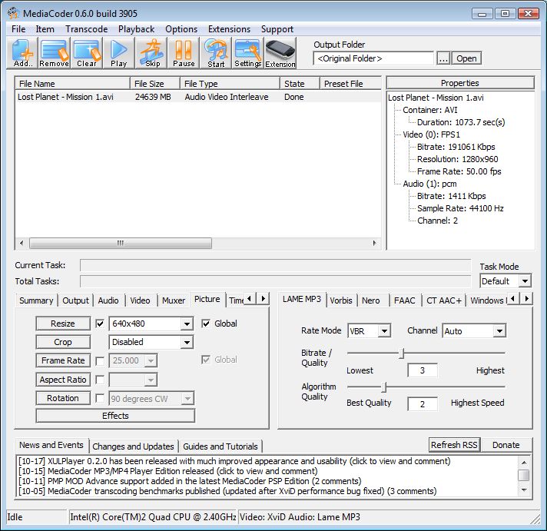Click the Crop button

pos(63,342)
